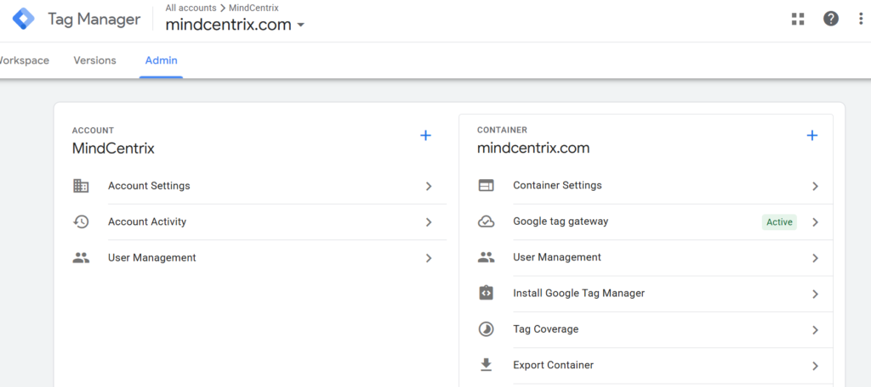Viewport: 871px width, 387px height.
Task: Open the Help question mark icon
Action: tap(830, 19)
